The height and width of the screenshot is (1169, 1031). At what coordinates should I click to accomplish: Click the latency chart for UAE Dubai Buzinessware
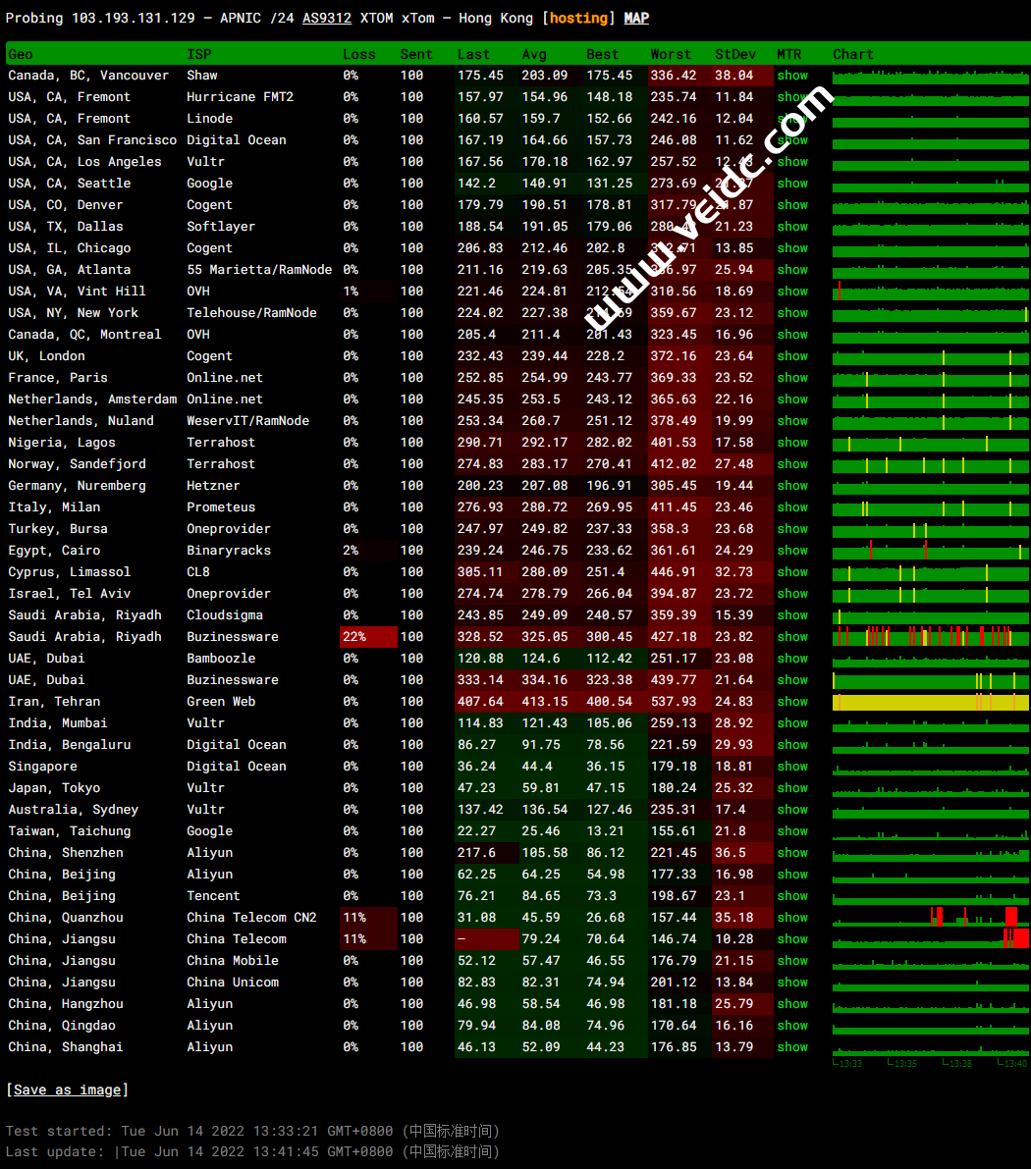(x=931, y=680)
